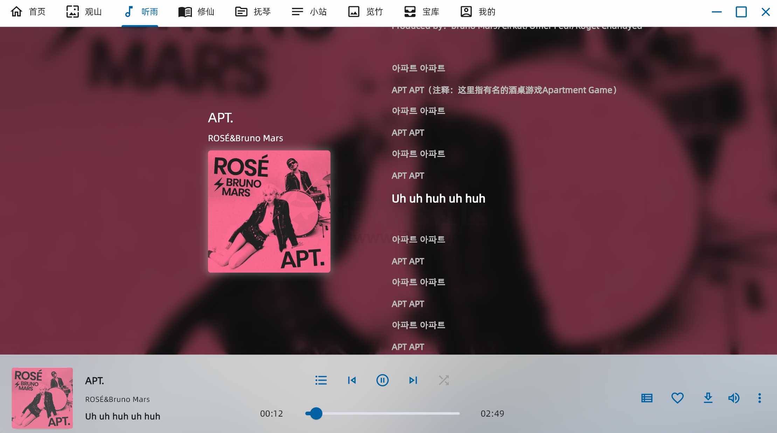
Task: Click the 抚琴 note card icon
Action: [241, 12]
